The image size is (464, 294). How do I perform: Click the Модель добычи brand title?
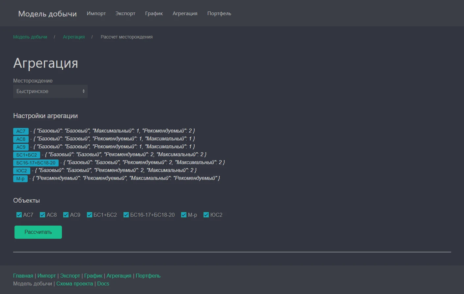coord(47,14)
